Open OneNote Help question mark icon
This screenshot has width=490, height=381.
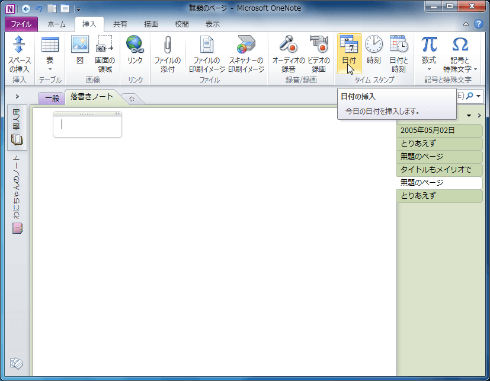[478, 24]
